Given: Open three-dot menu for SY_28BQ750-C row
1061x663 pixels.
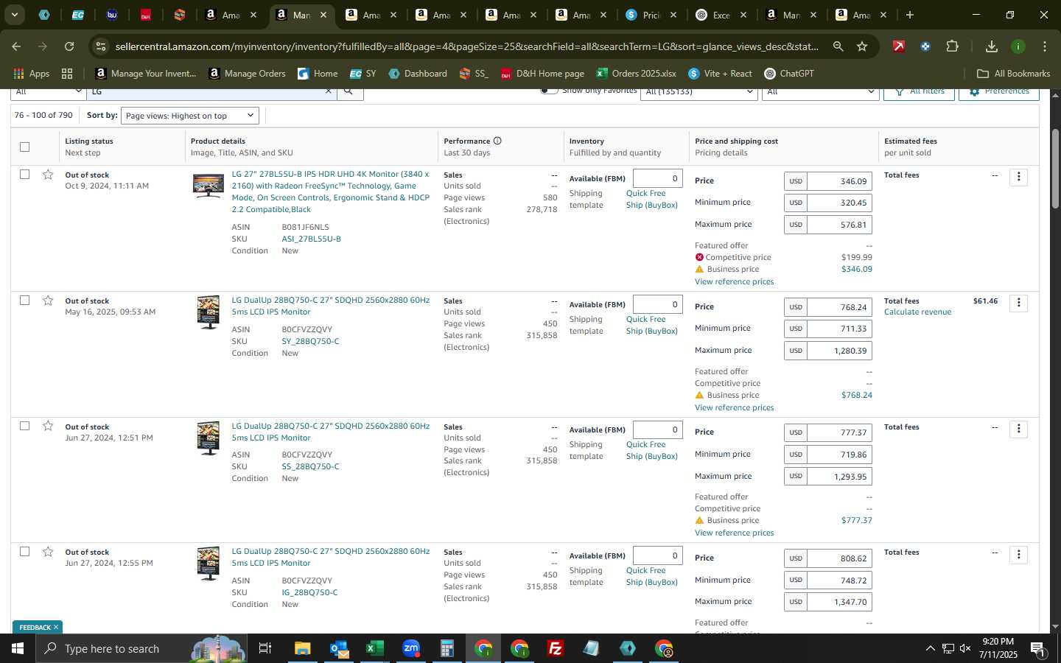Looking at the screenshot, I should 1018,303.
